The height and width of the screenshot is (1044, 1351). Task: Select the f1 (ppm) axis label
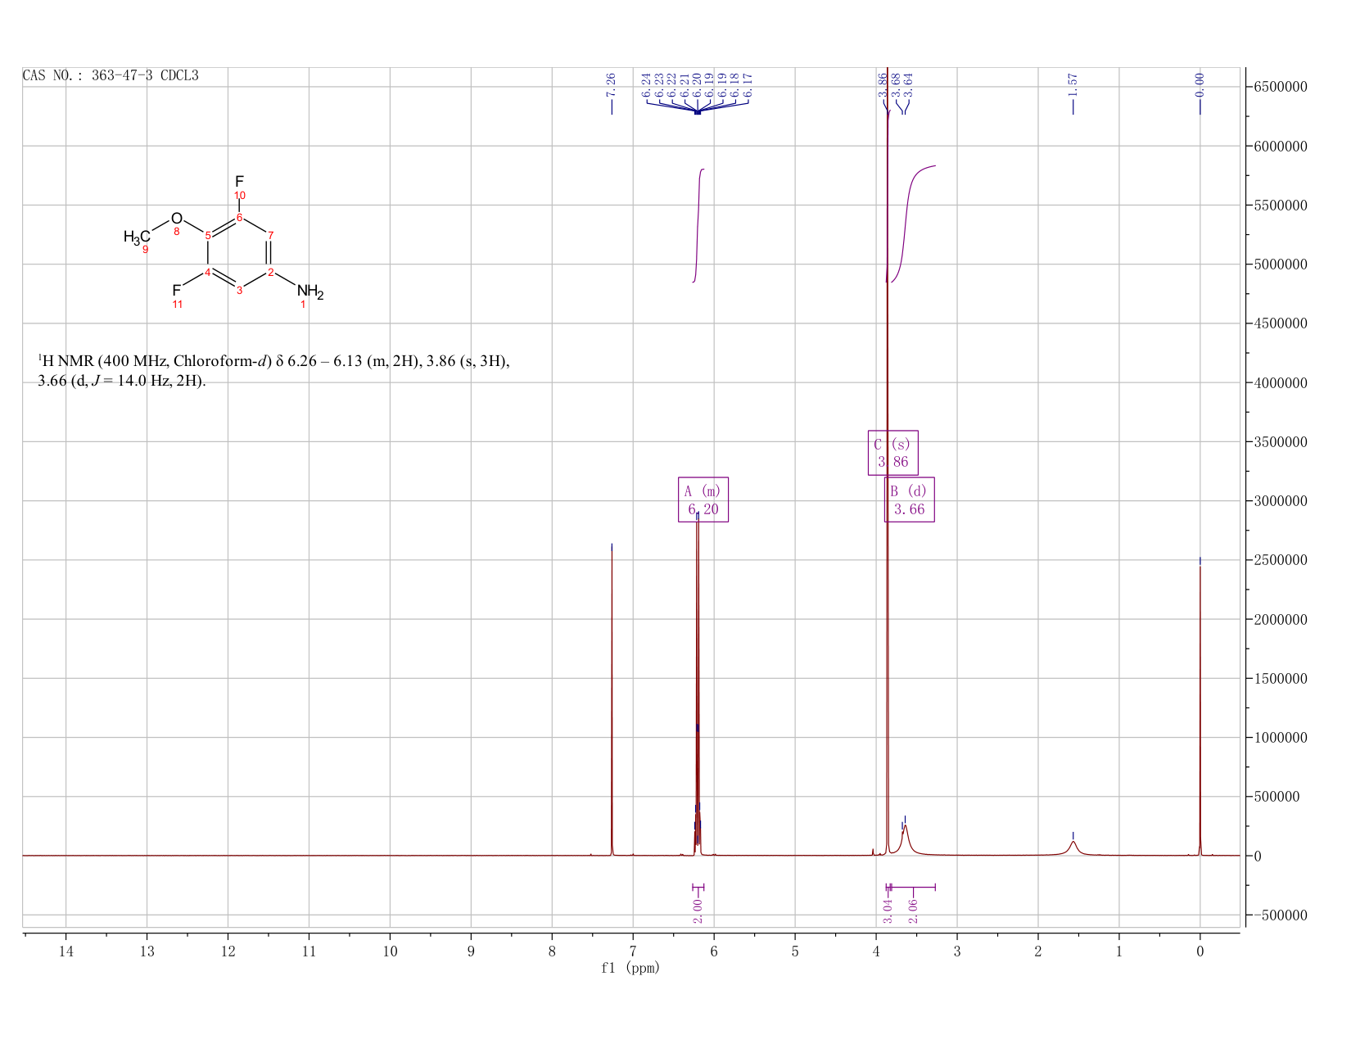click(630, 968)
